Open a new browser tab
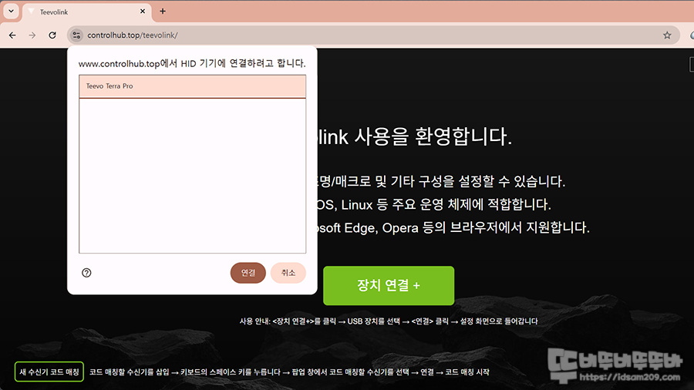The height and width of the screenshot is (390, 694). tap(163, 12)
